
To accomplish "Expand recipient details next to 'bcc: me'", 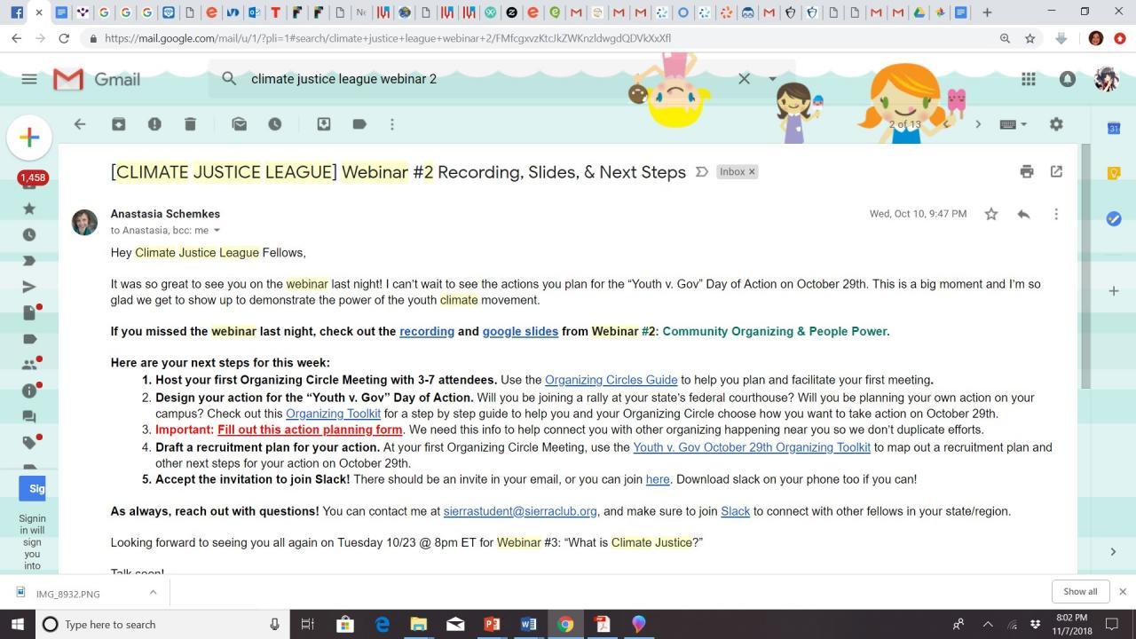I will click(217, 231).
